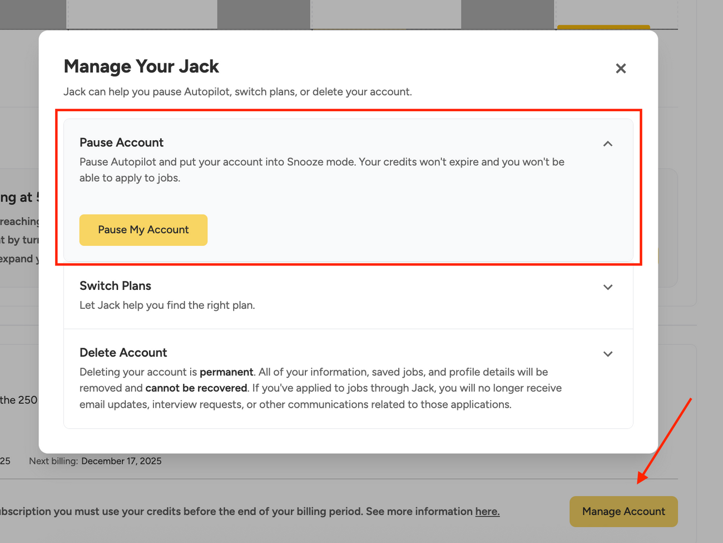This screenshot has width=723, height=543.
Task: Click the bold 'cannot be recovered' text
Action: coord(196,388)
